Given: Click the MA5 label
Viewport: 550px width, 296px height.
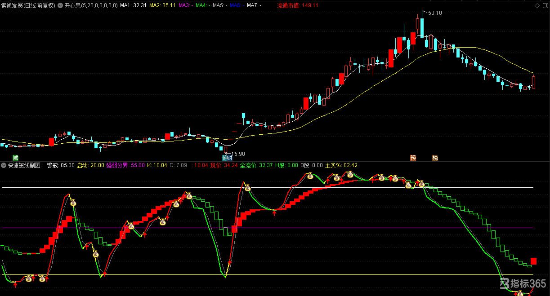Looking at the screenshot, I should point(220,5).
